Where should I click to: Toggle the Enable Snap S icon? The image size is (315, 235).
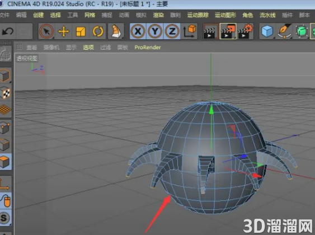[6, 218]
